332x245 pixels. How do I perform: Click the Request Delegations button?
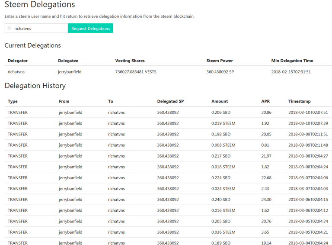[x=90, y=29]
